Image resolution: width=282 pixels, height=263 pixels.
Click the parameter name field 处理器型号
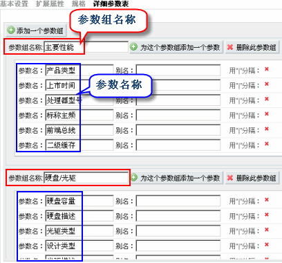79,100
